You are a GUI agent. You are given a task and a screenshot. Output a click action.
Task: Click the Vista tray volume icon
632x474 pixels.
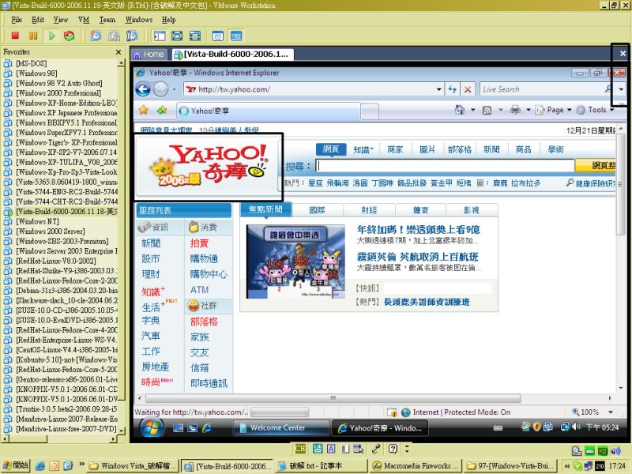[577, 427]
